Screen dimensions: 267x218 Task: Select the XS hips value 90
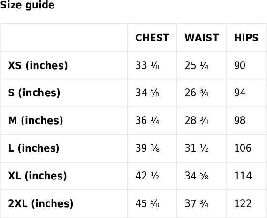coord(240,65)
